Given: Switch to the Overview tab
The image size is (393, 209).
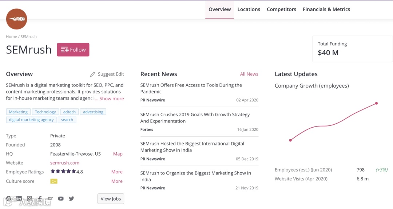Looking at the screenshot, I should coord(219,9).
